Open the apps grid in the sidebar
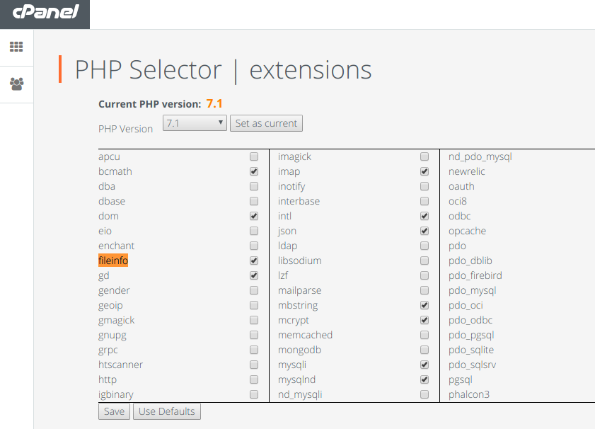This screenshot has height=429, width=595. coord(17,47)
